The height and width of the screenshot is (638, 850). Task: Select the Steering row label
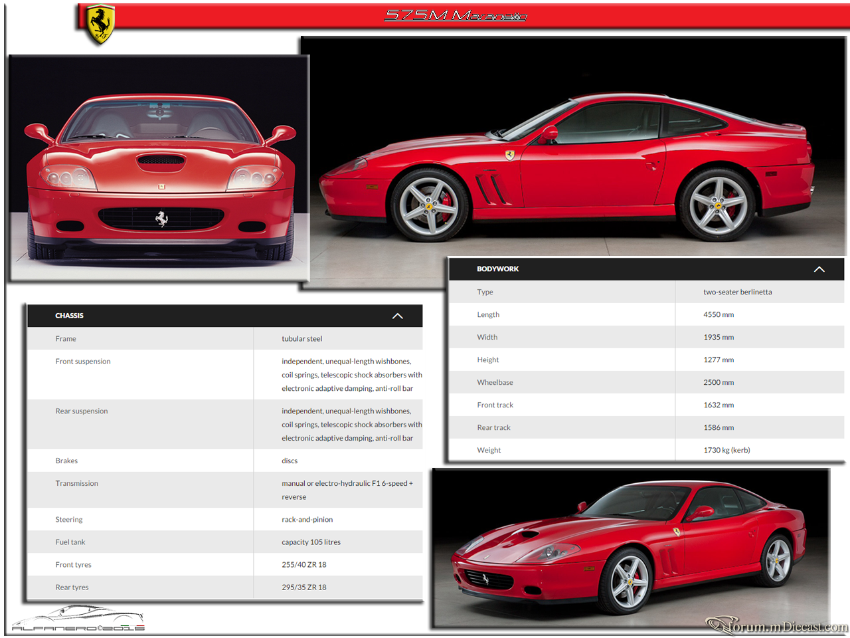click(x=69, y=520)
